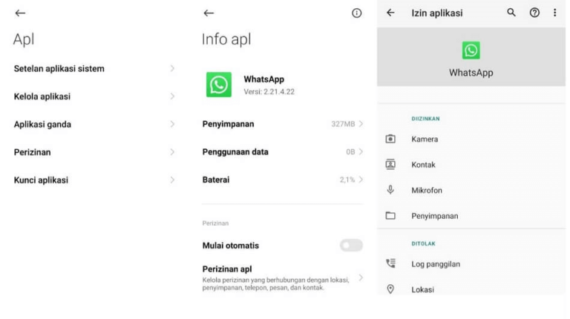Open search in Izin aplikasi header
The image size is (570, 319).
point(511,13)
